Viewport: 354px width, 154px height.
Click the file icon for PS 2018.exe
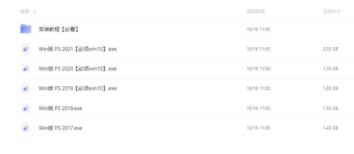(x=26, y=108)
